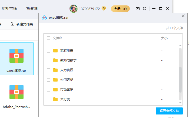
Task: Click the 解压全部文件 button
Action: point(169,111)
